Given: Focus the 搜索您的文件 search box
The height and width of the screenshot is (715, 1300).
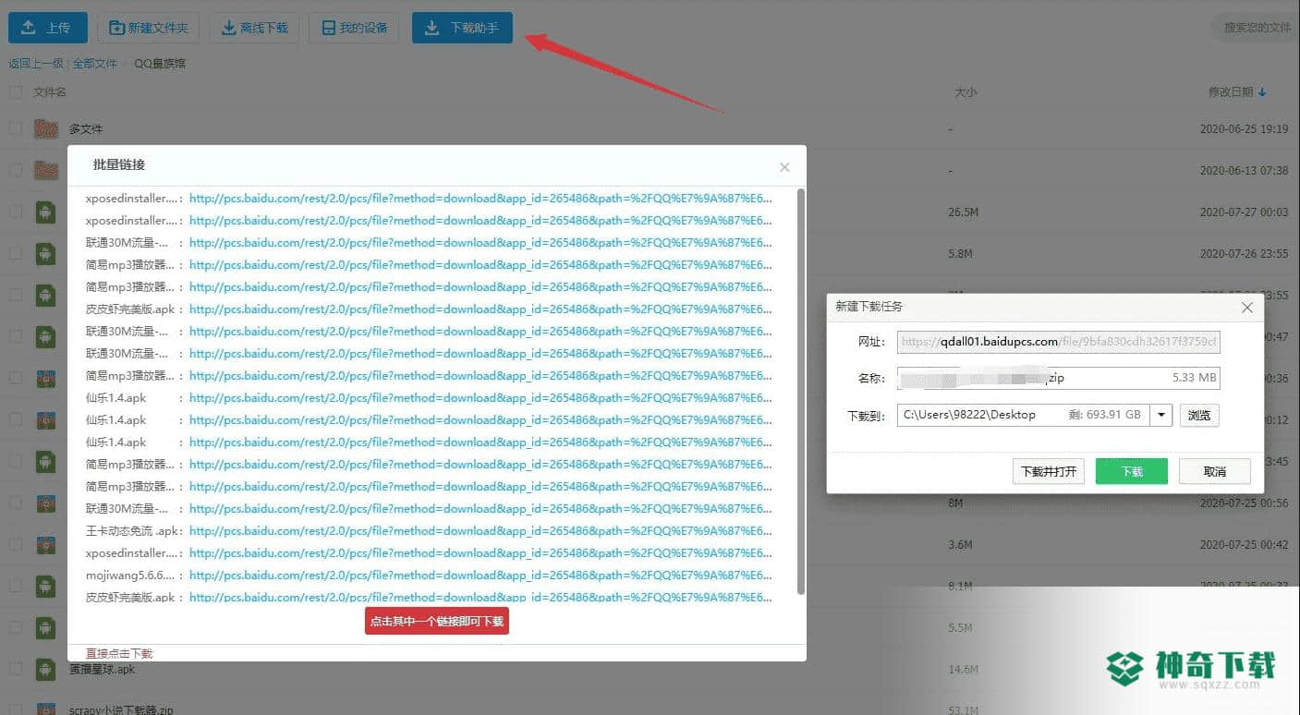Looking at the screenshot, I should [1255, 28].
